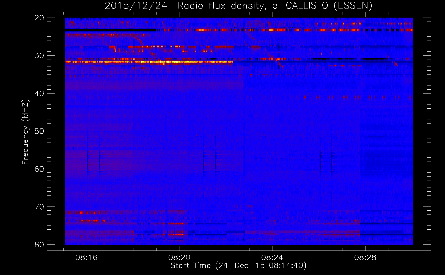Click the plot title '2015/12/24 Radio flux density, e-CALLISTO (ESSEN)'
Image resolution: width=445 pixels, height=275 pixels.
pyautogui.click(x=238, y=5)
